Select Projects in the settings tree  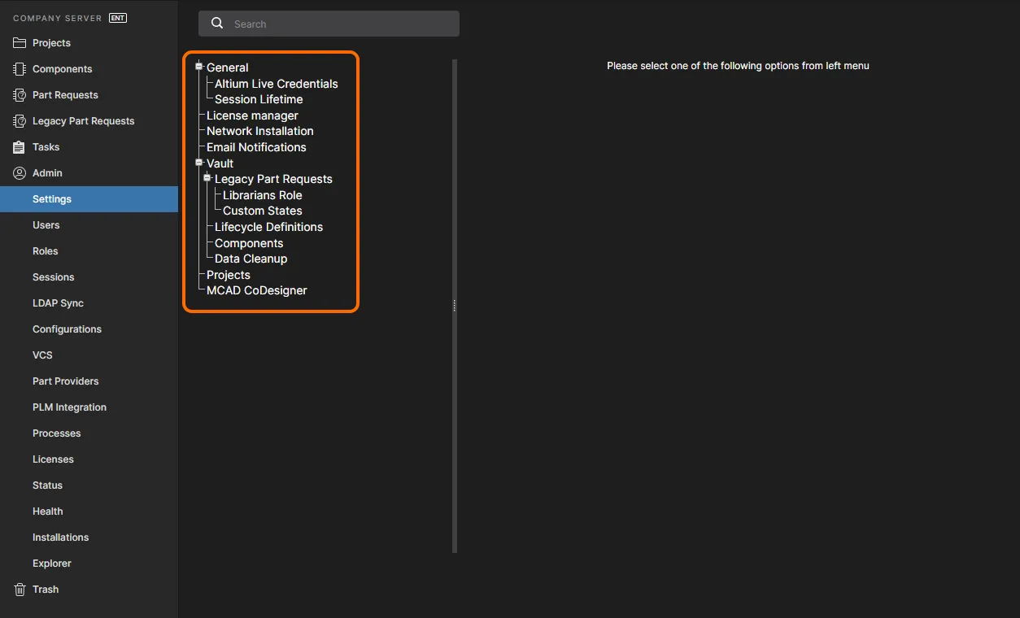228,275
